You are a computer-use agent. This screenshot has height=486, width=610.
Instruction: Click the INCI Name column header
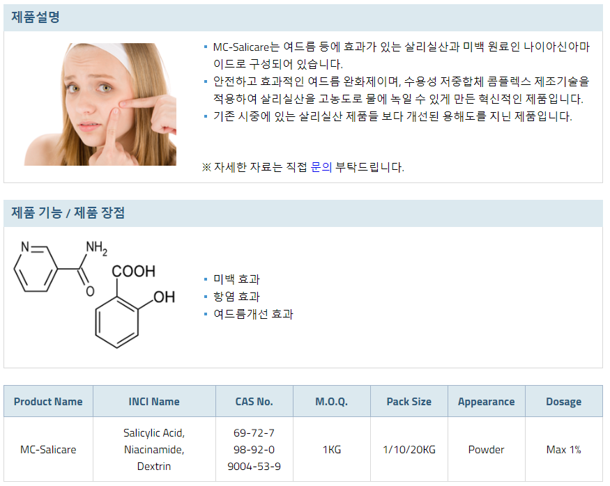point(154,401)
